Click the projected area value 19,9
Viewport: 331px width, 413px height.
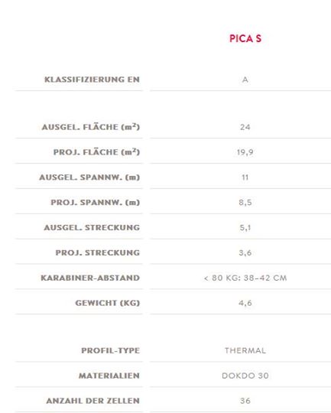tap(245, 152)
